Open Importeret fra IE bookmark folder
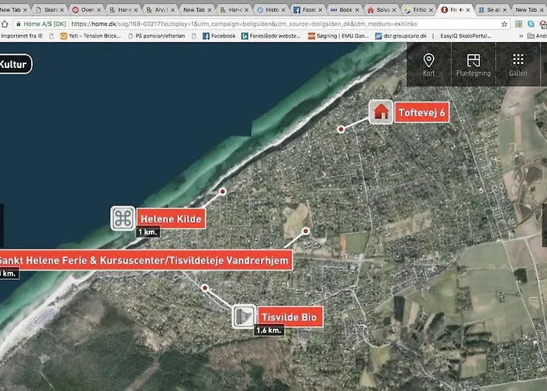The width and height of the screenshot is (547, 391). 22,36
